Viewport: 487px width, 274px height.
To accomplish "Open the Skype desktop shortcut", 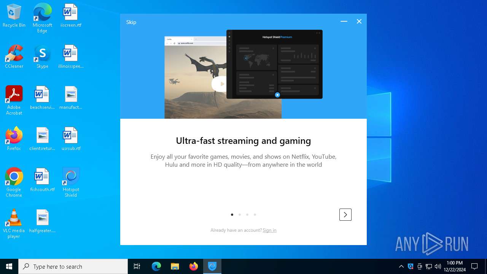I will pyautogui.click(x=42, y=57).
